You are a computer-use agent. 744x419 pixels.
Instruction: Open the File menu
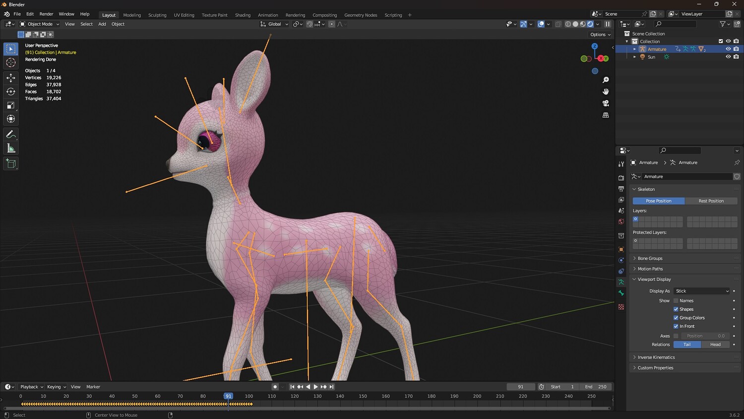click(17, 14)
